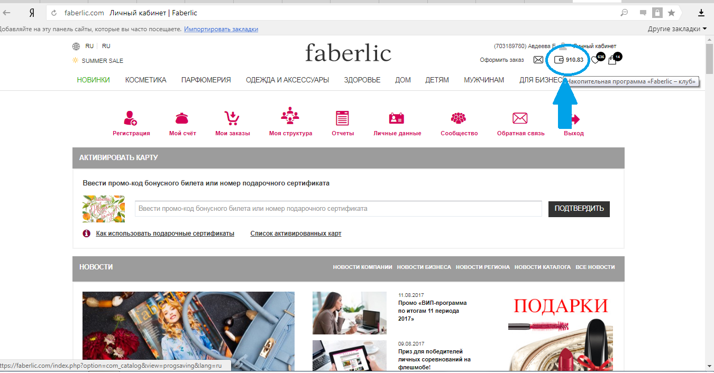Open Сообщество community icon
Viewport: 714px width, 373px height.
(459, 118)
